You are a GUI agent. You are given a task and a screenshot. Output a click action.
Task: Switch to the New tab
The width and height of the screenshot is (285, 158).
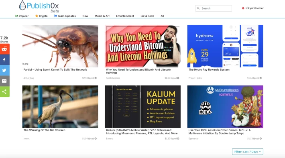click(85, 16)
